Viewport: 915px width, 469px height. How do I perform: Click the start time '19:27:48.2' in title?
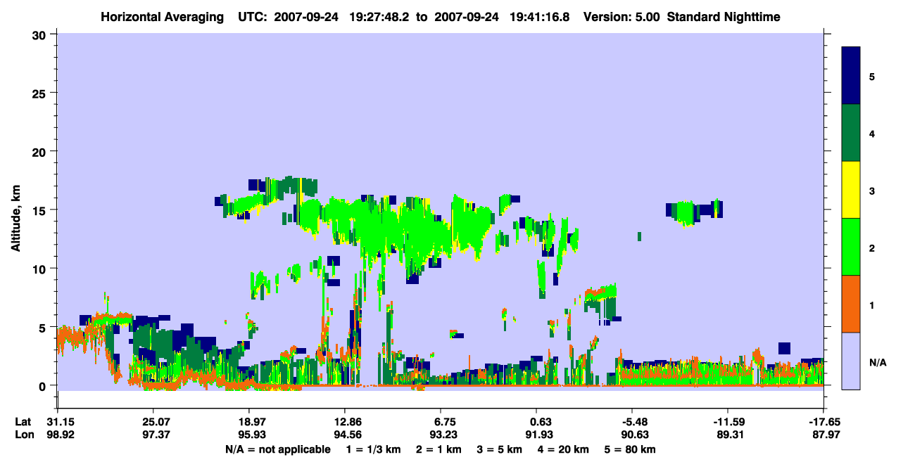pos(379,17)
